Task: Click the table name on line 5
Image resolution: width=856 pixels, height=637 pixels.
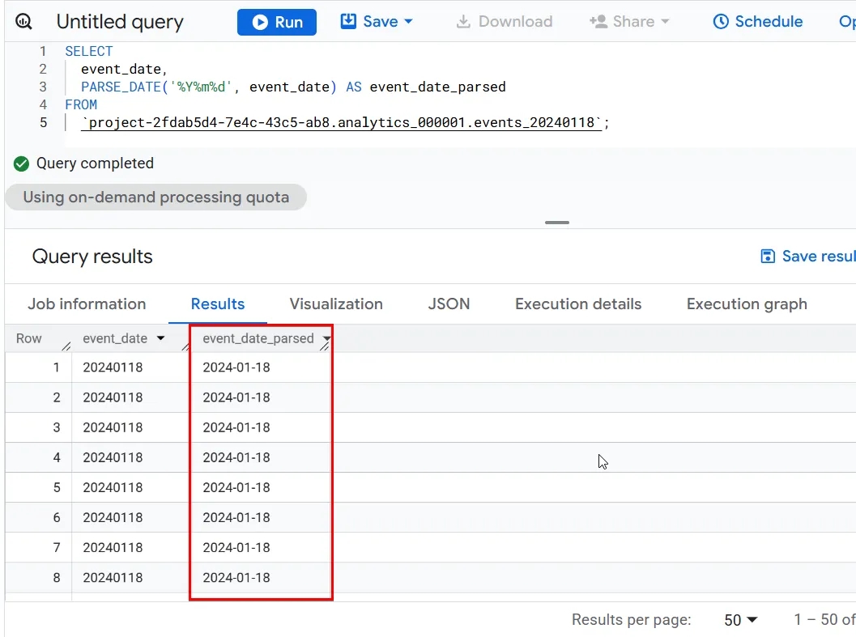Action: (342, 123)
